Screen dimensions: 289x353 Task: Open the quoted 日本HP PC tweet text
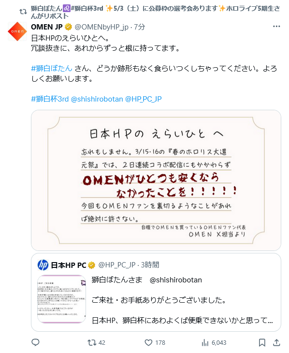pos(182,300)
